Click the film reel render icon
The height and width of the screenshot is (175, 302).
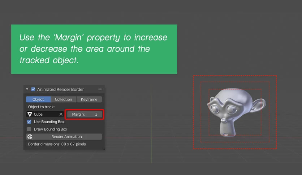click(30, 137)
